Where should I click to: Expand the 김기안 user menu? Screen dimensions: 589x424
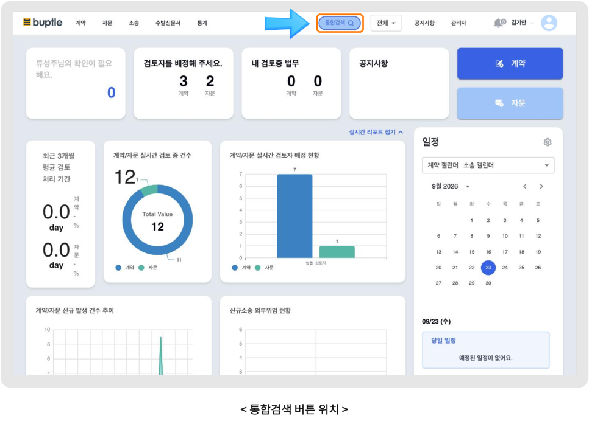click(523, 23)
